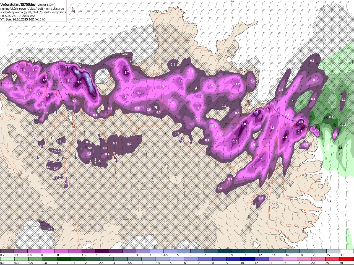Click the lower legend swatch between 0.1 and 0.3
The width and height of the screenshot is (354, 265).
click(7, 259)
